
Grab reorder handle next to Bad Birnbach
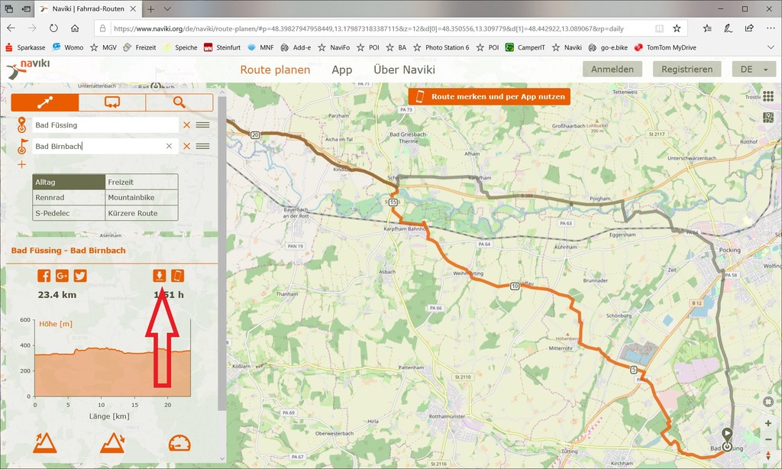(202, 146)
